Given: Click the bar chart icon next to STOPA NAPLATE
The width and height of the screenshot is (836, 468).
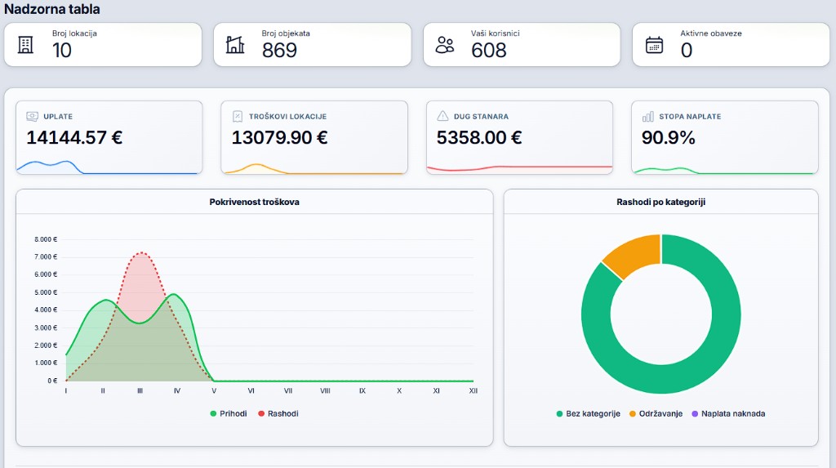Looking at the screenshot, I should click(x=647, y=116).
